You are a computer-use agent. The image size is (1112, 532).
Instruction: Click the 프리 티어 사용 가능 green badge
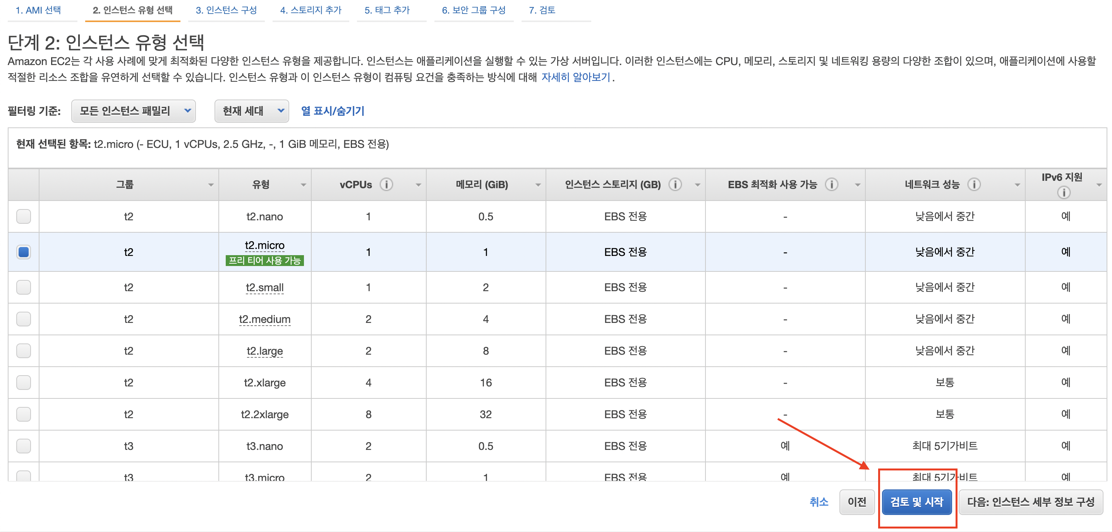264,261
